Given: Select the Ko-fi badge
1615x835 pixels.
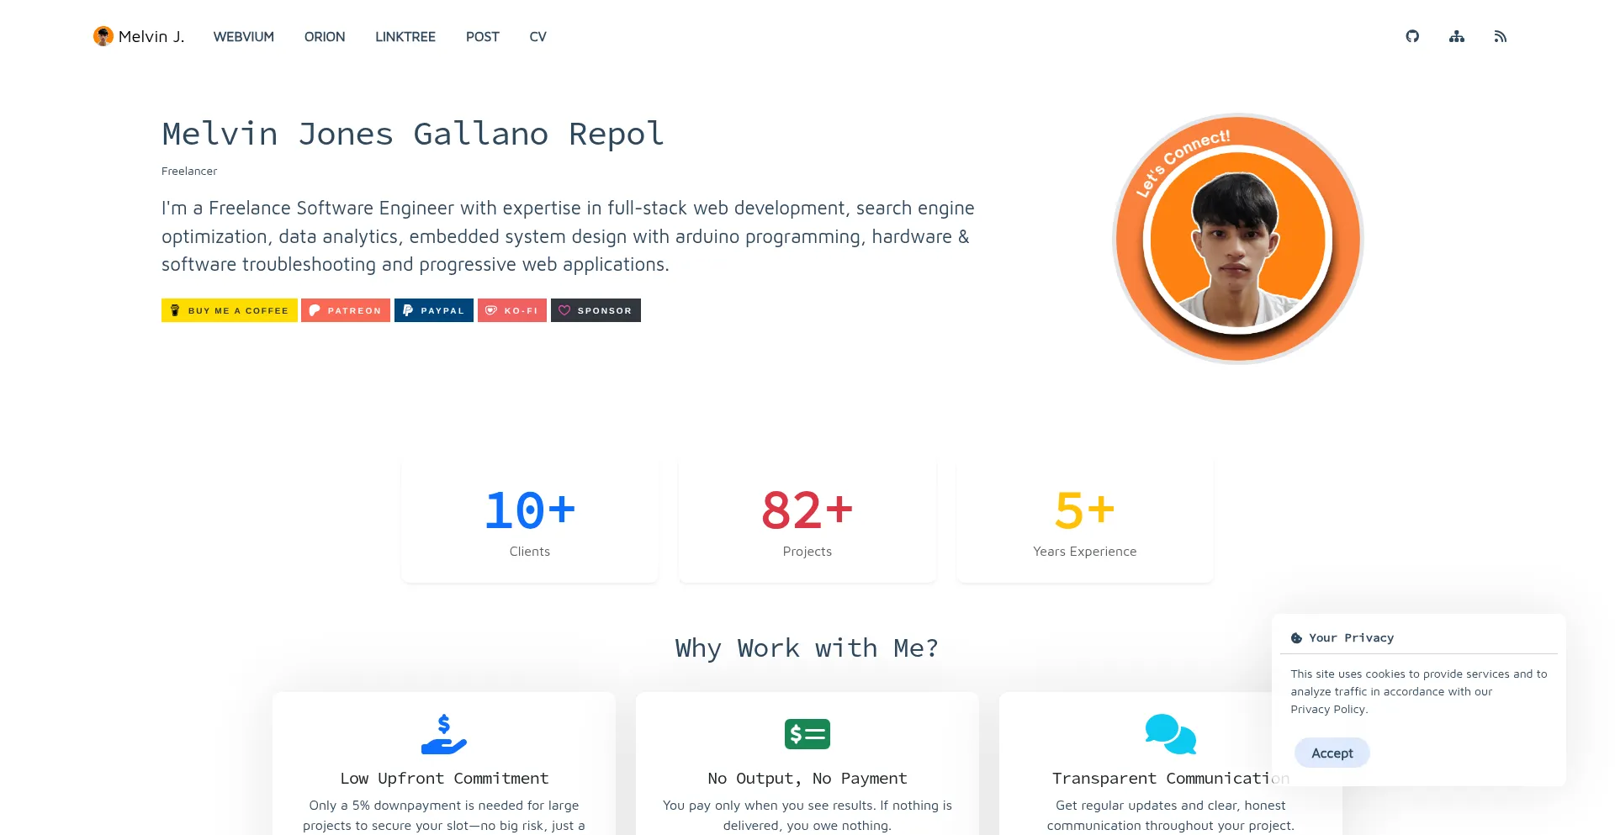Looking at the screenshot, I should (511, 310).
